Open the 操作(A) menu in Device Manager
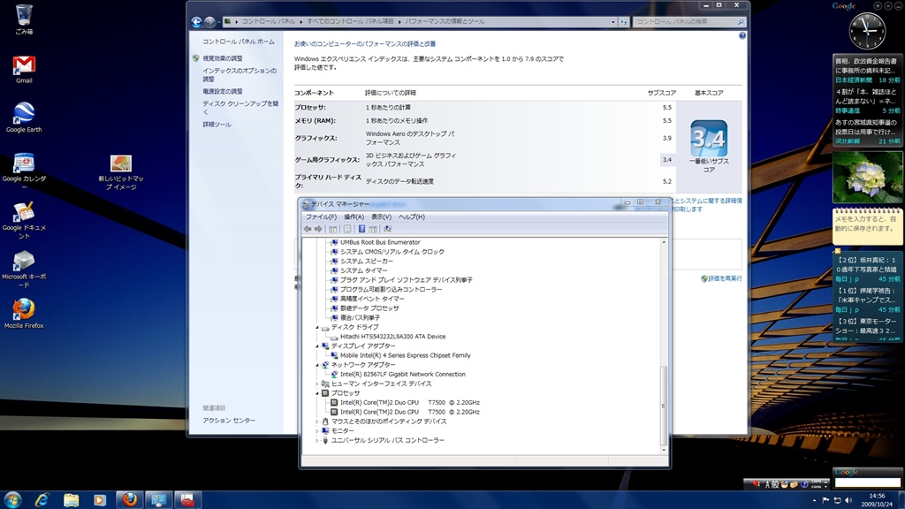Screen dimensions: 905x509 tap(354, 217)
